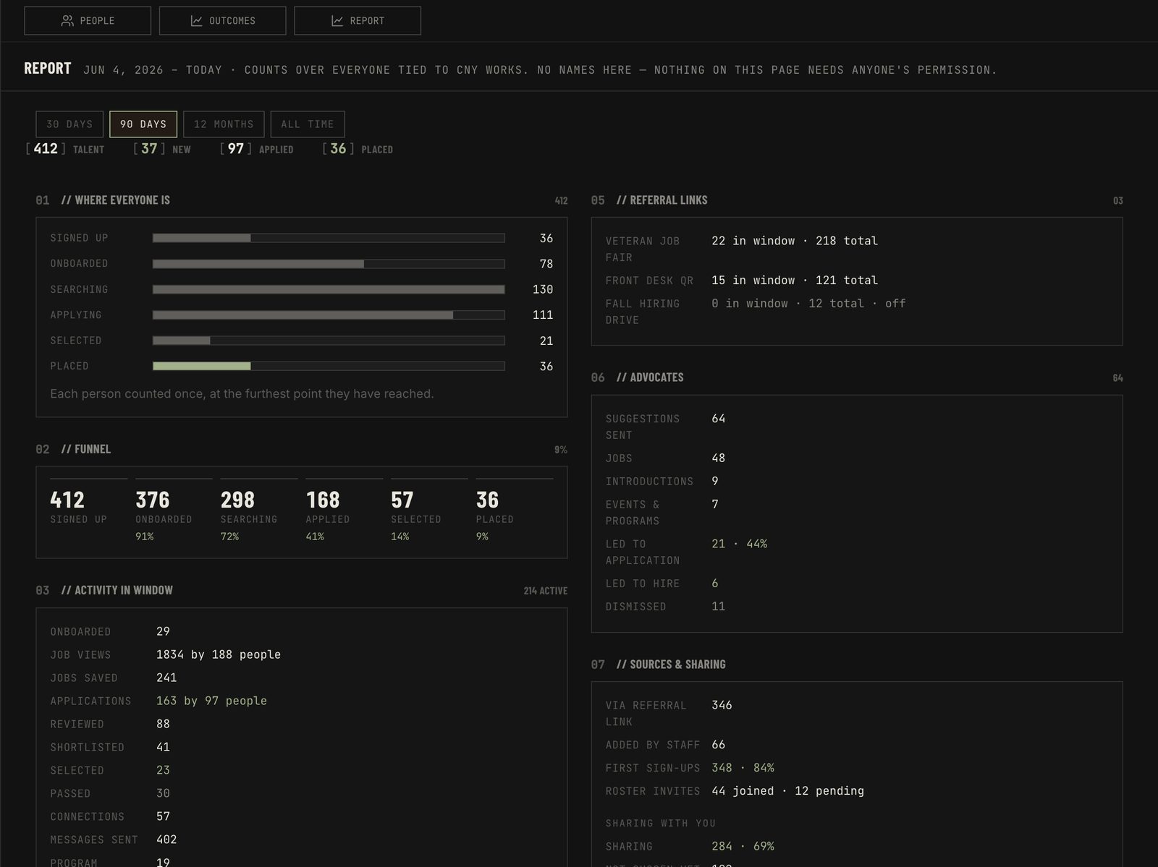Image resolution: width=1158 pixels, height=867 pixels.
Task: Click the ACTIVITY IN WINDOW heading
Action: pyautogui.click(x=117, y=590)
